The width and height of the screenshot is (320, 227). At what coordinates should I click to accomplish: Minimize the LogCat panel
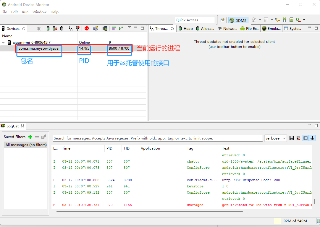[x=309, y=125]
